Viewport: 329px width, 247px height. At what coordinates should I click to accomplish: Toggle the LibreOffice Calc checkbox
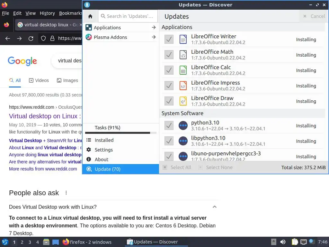pos(169,70)
